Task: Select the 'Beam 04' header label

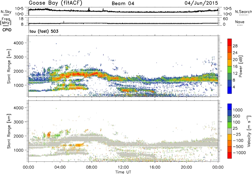Action: point(123,3)
